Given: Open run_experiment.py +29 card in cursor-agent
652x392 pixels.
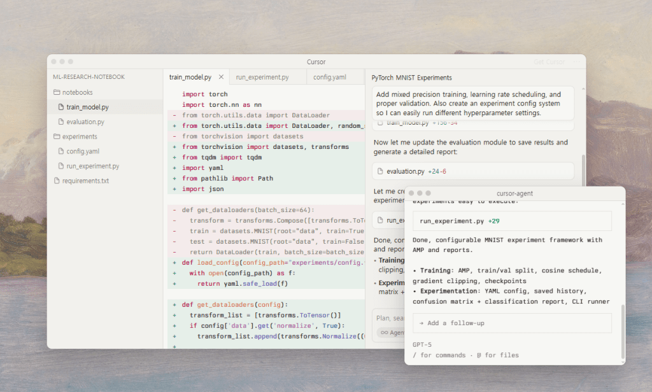Looking at the screenshot, I should (x=512, y=221).
